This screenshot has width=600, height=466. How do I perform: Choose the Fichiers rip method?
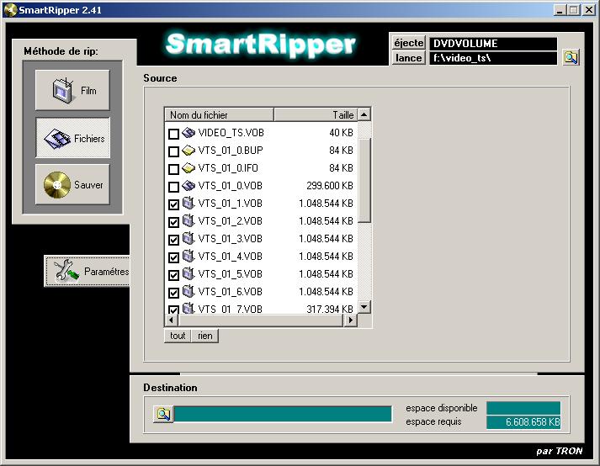(57, 138)
